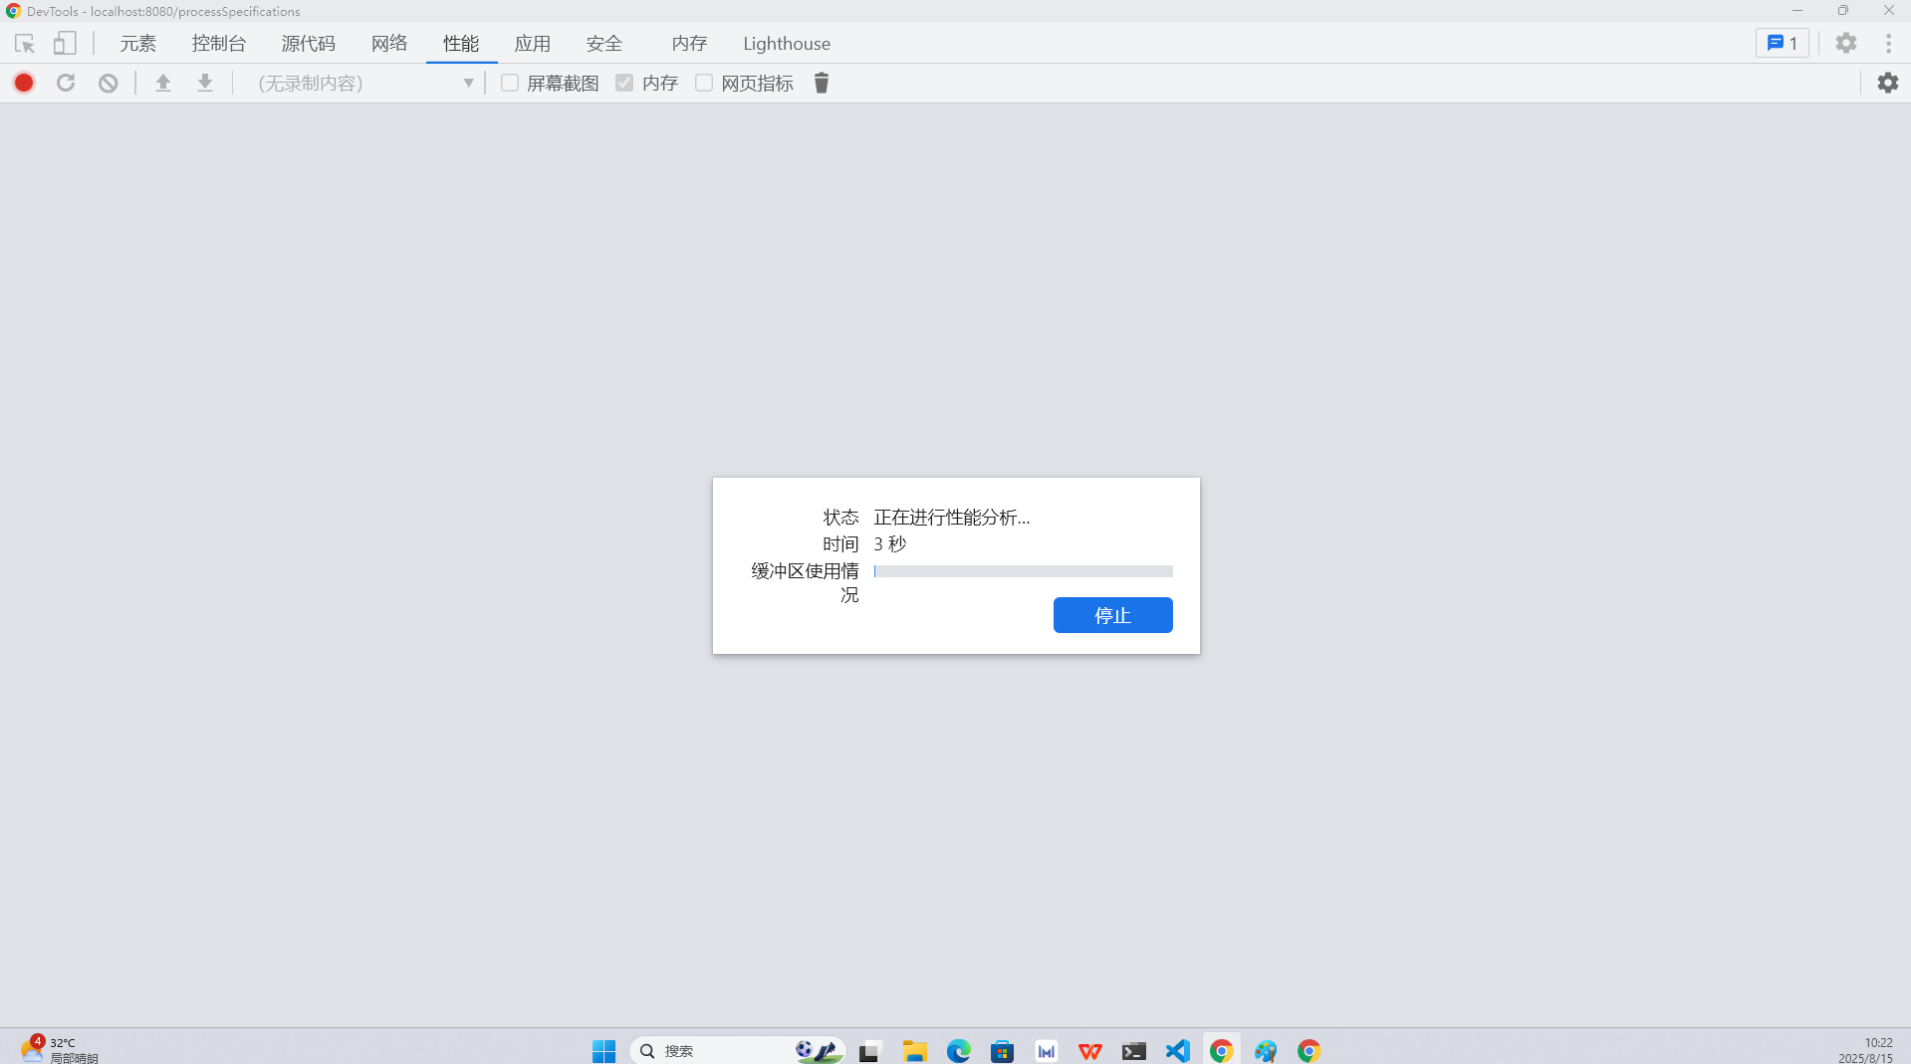Switch to the 控制台 tab

point(219,43)
